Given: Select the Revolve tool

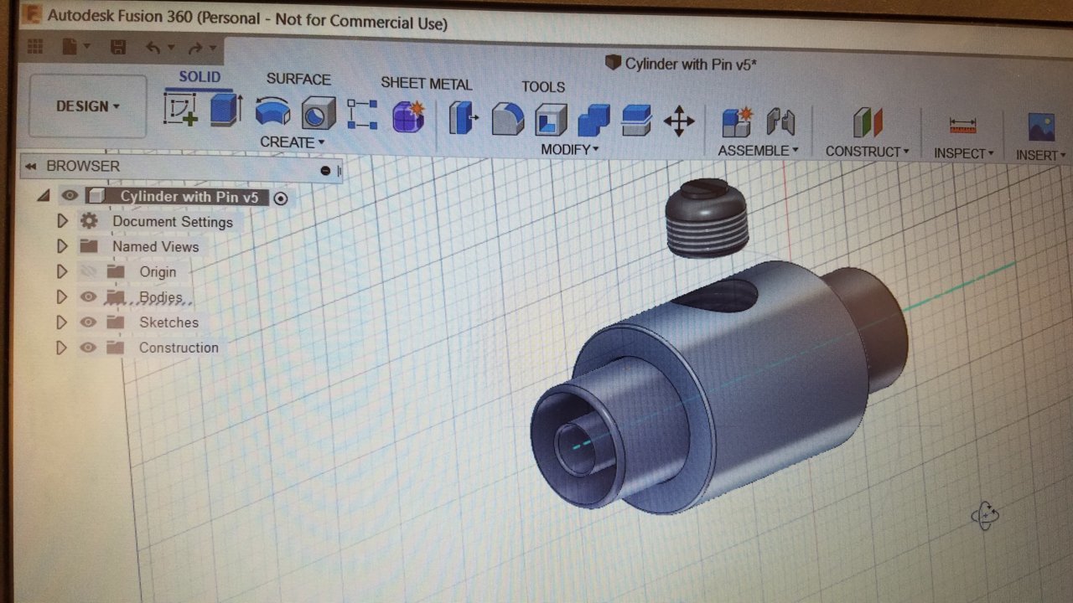Looking at the screenshot, I should (272, 111).
